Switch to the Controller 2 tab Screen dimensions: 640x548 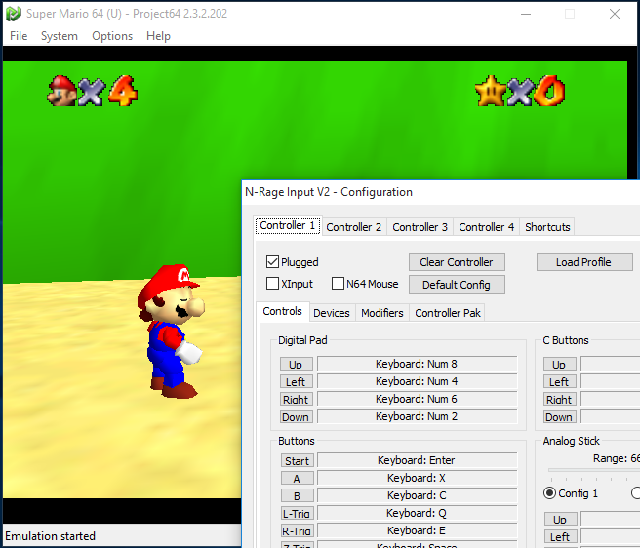point(354,227)
